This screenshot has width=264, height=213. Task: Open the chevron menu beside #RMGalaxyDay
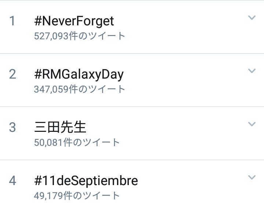point(252,71)
